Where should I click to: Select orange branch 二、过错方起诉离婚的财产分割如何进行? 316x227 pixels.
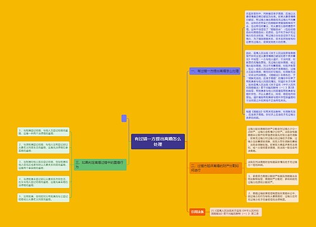click(216, 168)
